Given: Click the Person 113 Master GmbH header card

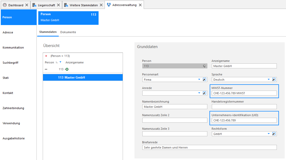Looking at the screenshot, I should (68, 18).
